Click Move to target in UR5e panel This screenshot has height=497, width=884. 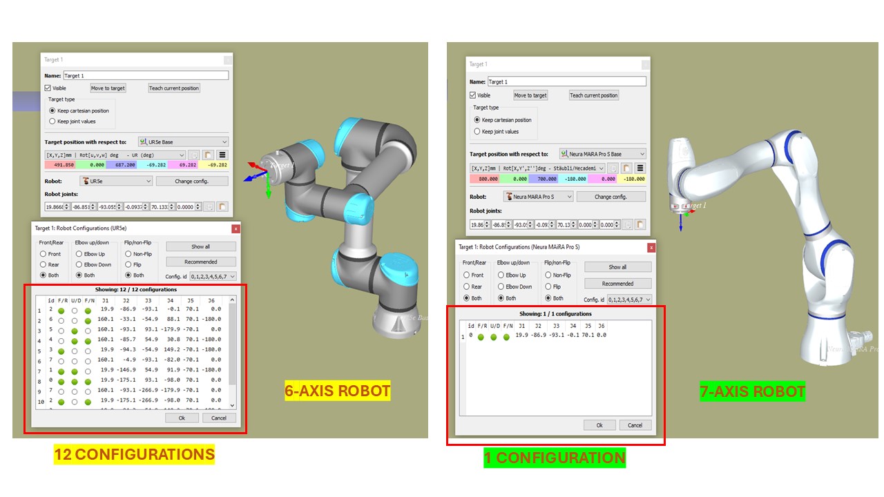coord(108,88)
